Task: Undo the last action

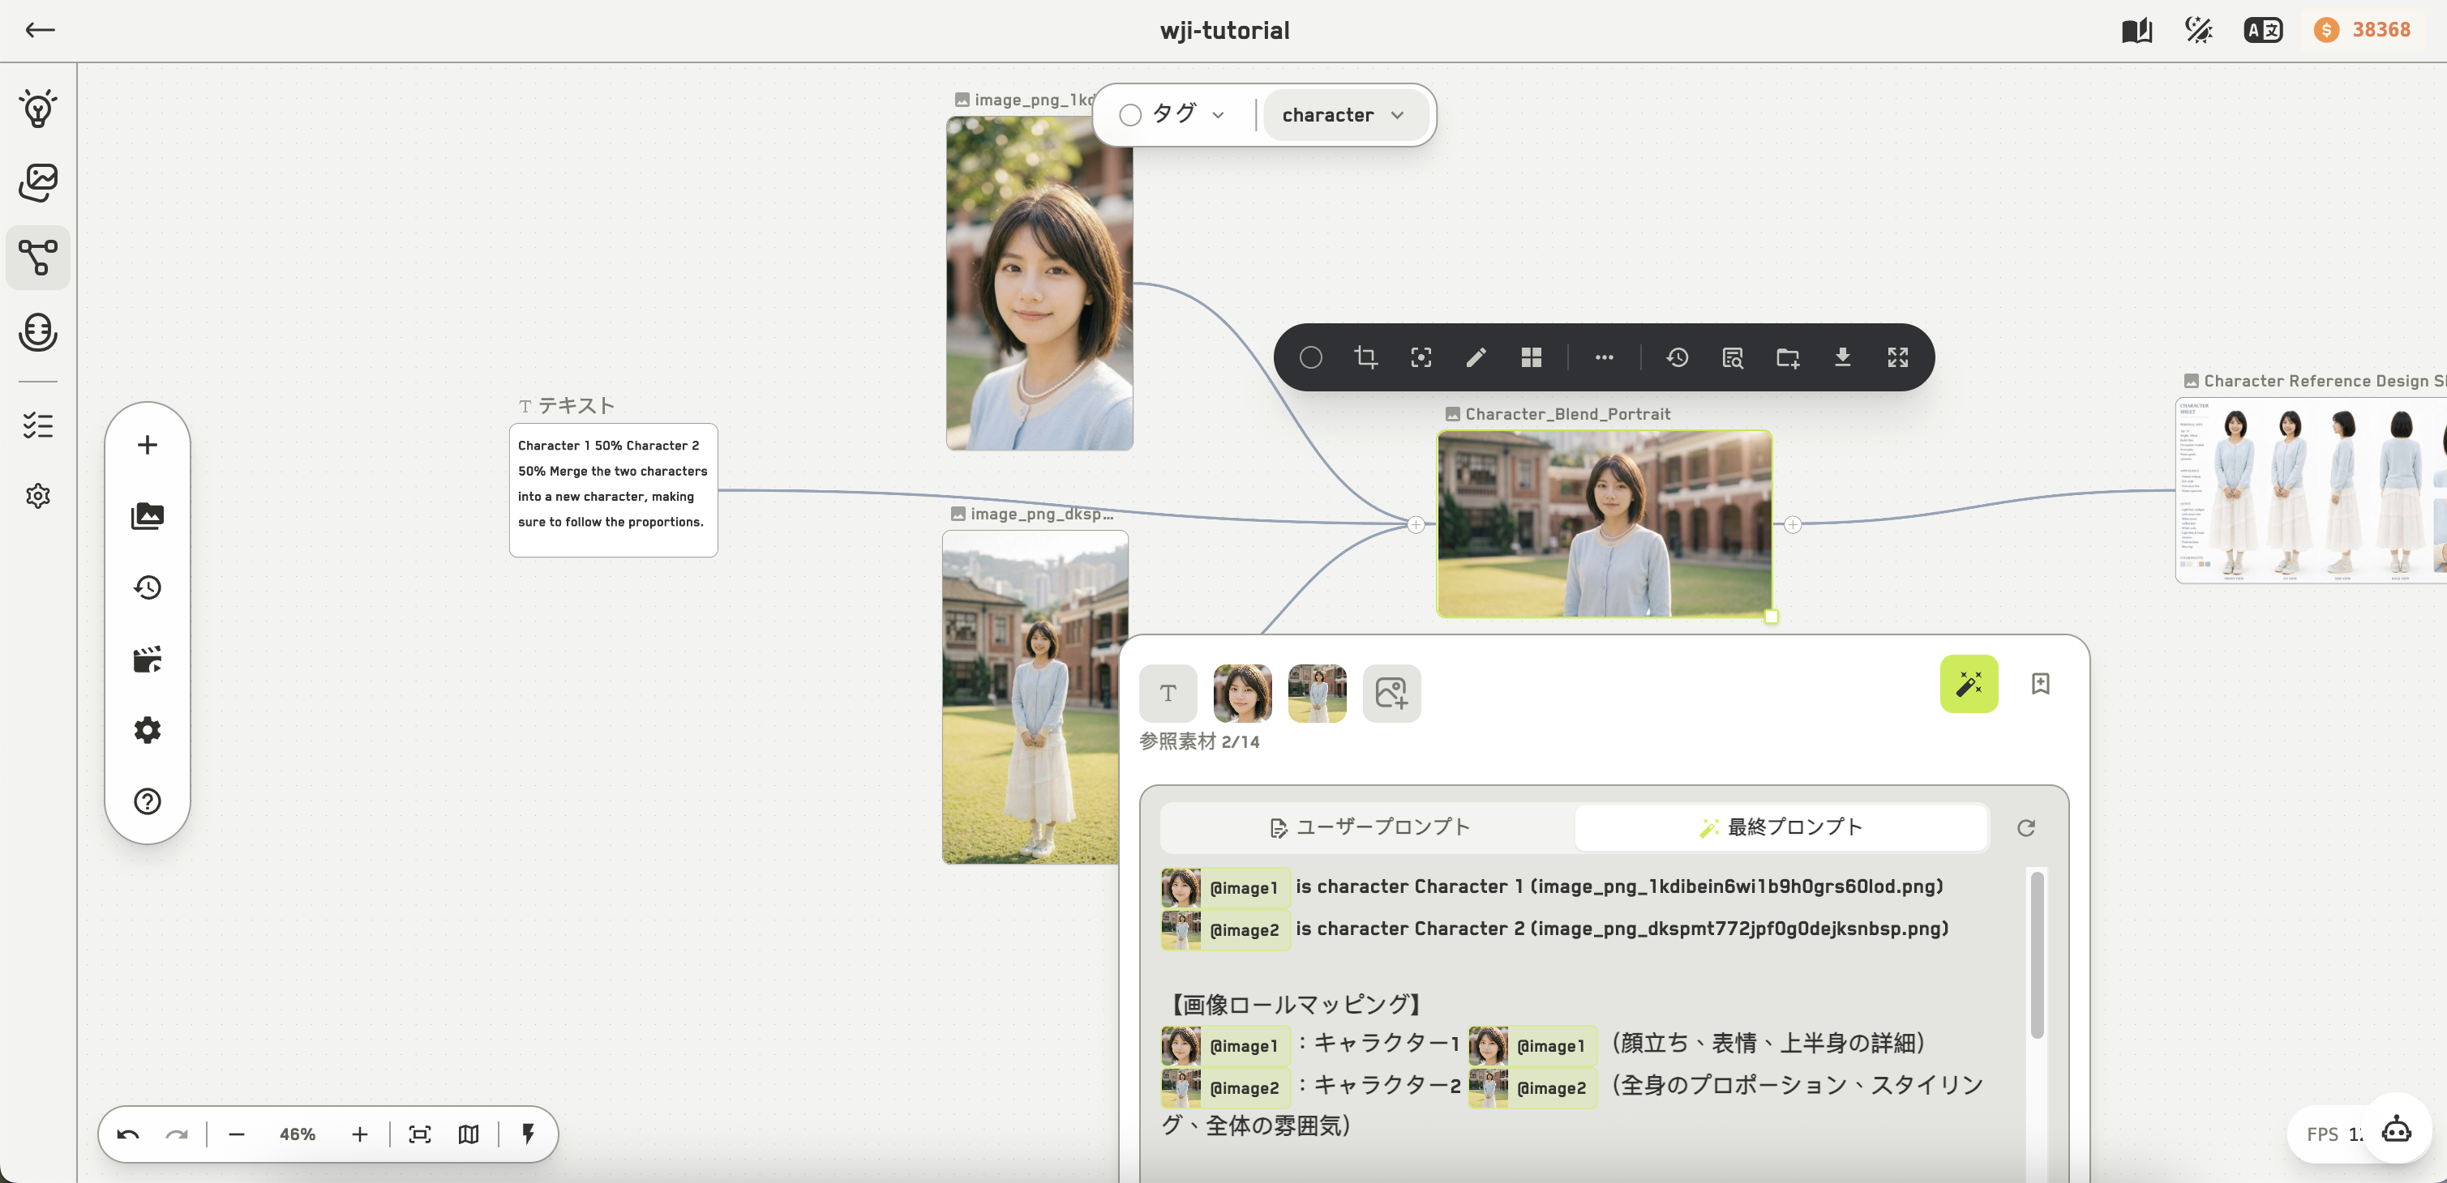Action: pyautogui.click(x=128, y=1134)
